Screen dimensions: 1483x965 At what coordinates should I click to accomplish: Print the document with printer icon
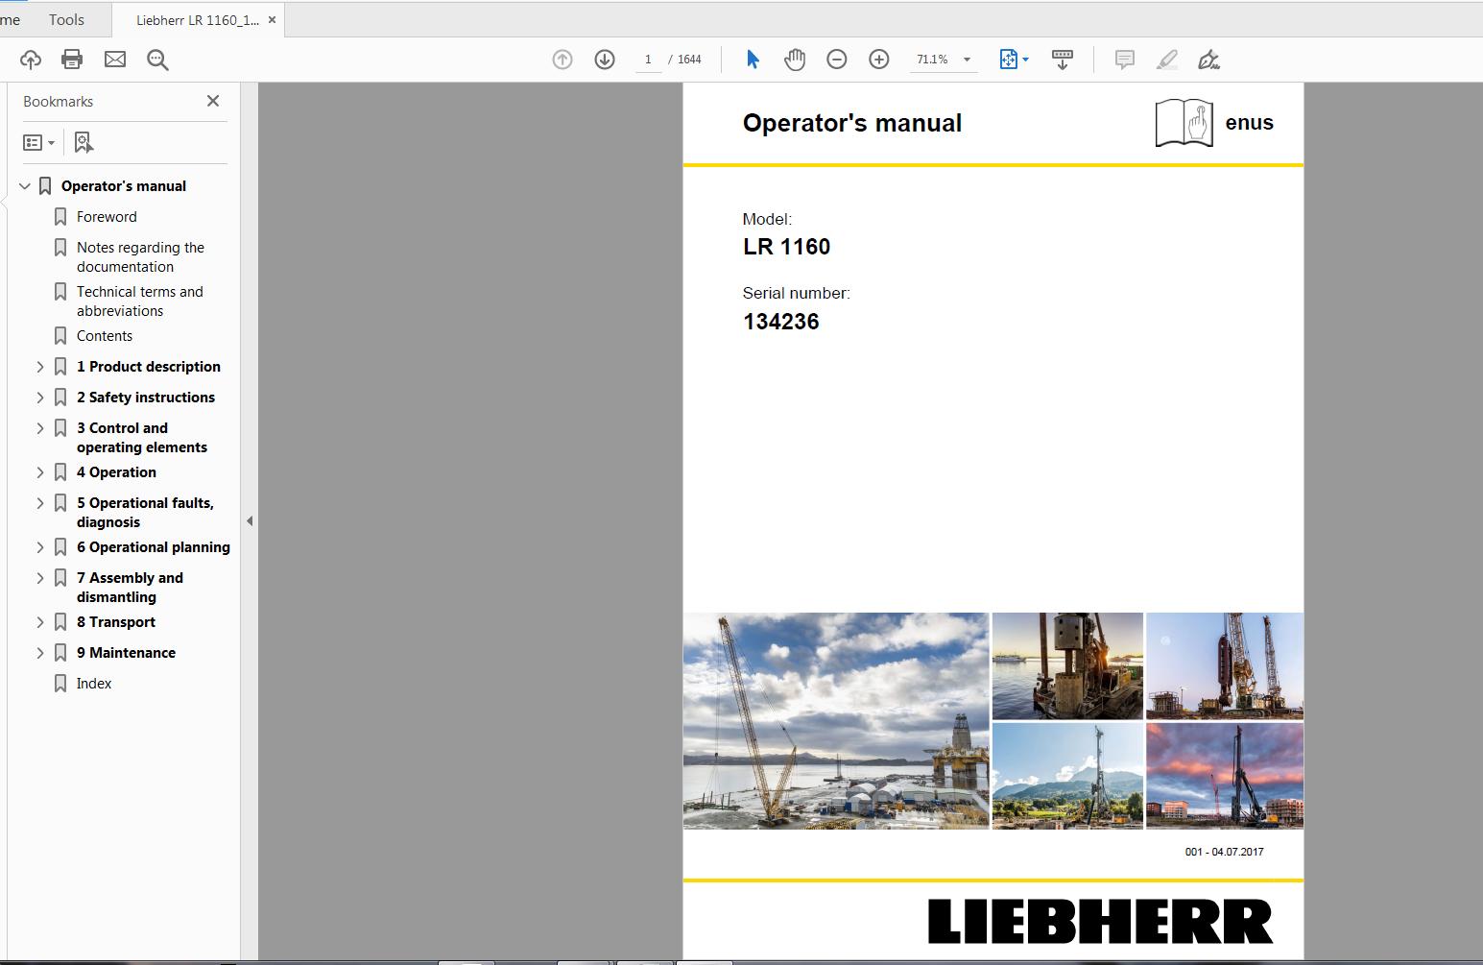72,60
